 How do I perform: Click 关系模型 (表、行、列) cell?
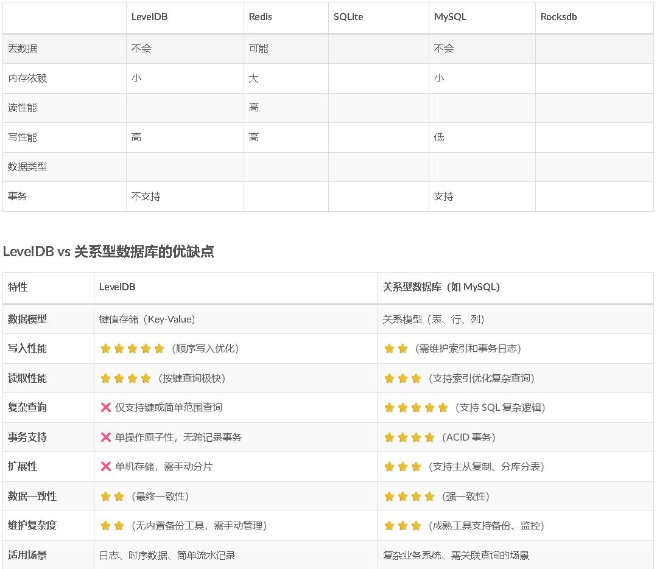434,319
